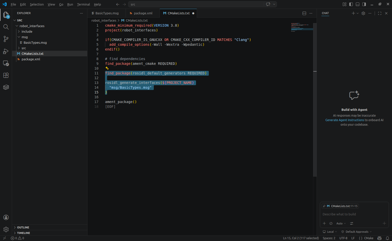Expand the TIMELINE section

point(50,233)
